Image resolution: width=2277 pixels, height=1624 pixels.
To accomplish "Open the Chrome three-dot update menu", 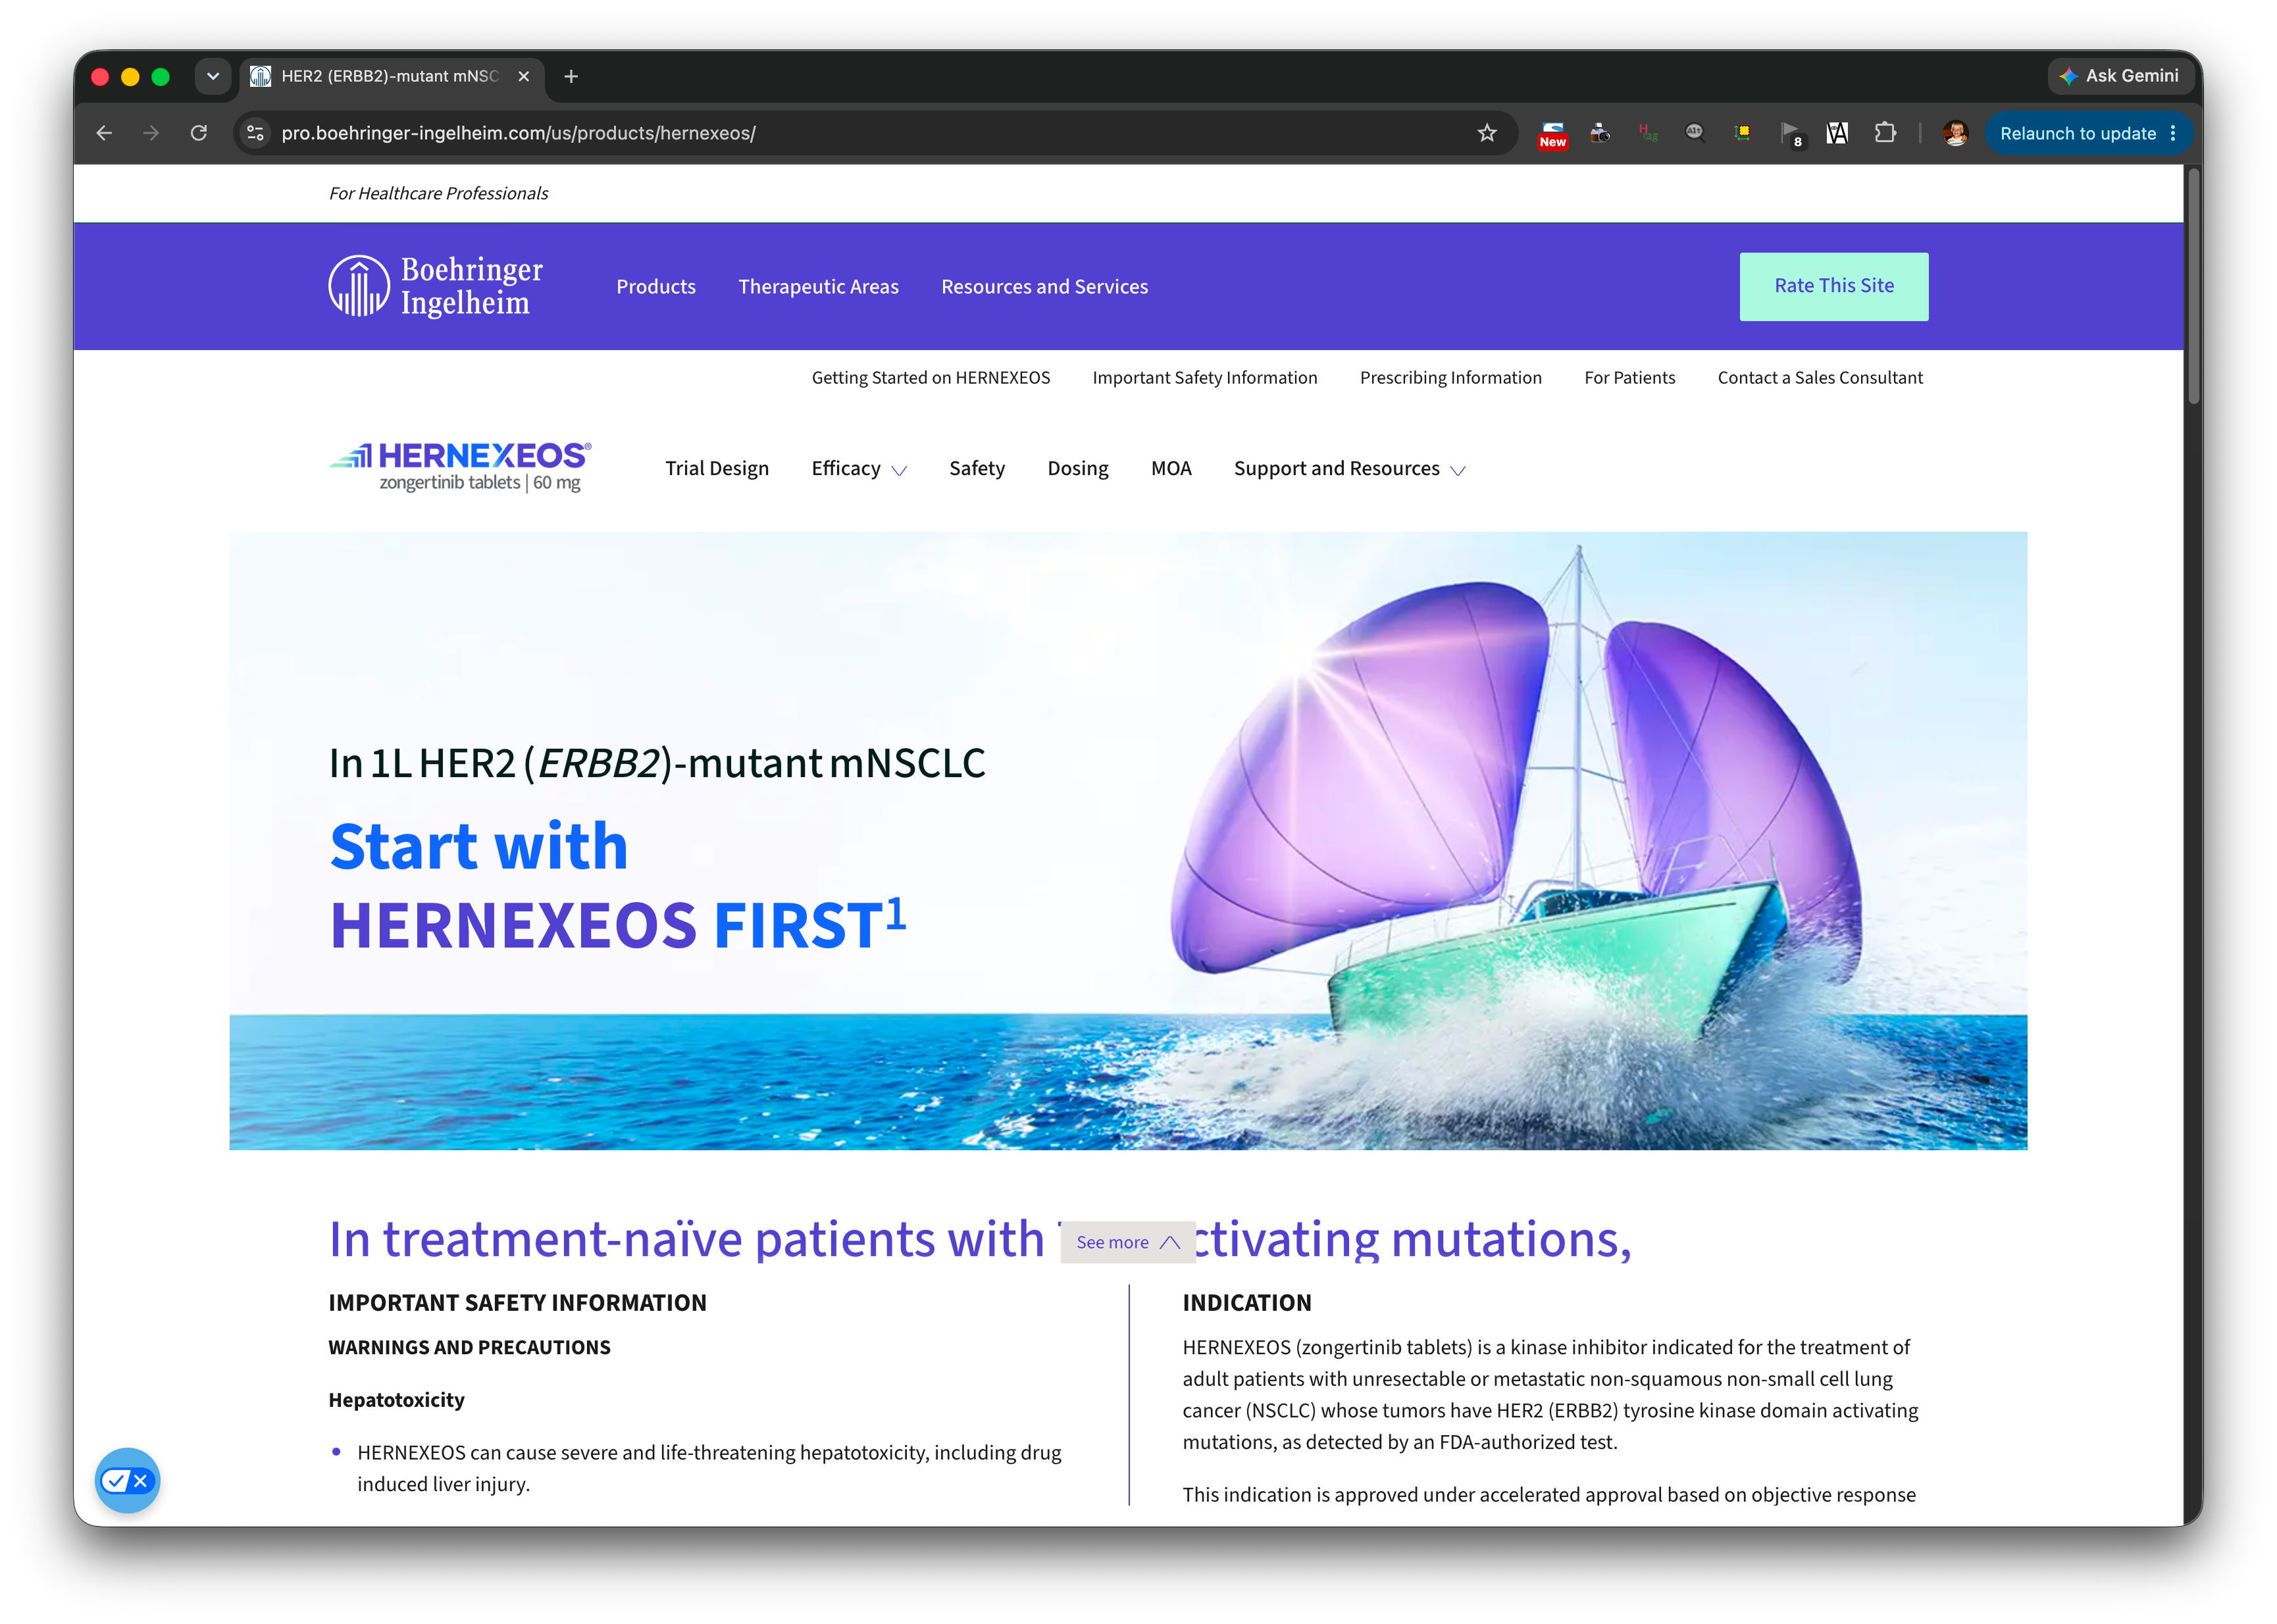I will point(2174,133).
